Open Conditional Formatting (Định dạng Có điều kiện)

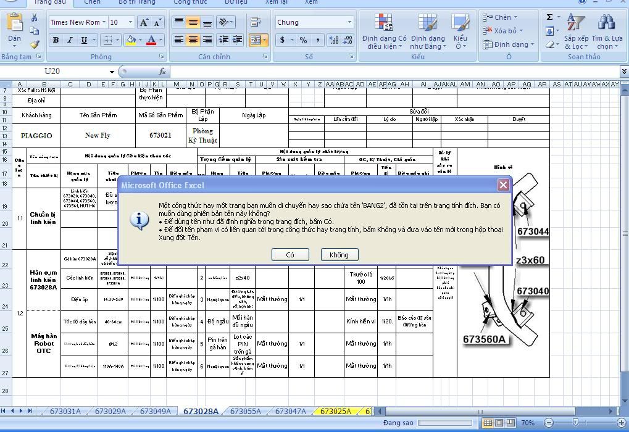[384, 31]
